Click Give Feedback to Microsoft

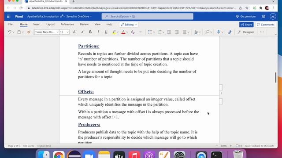click(x=260, y=146)
